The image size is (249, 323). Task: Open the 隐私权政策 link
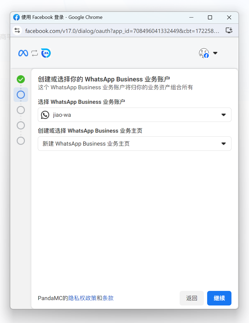(x=82, y=298)
